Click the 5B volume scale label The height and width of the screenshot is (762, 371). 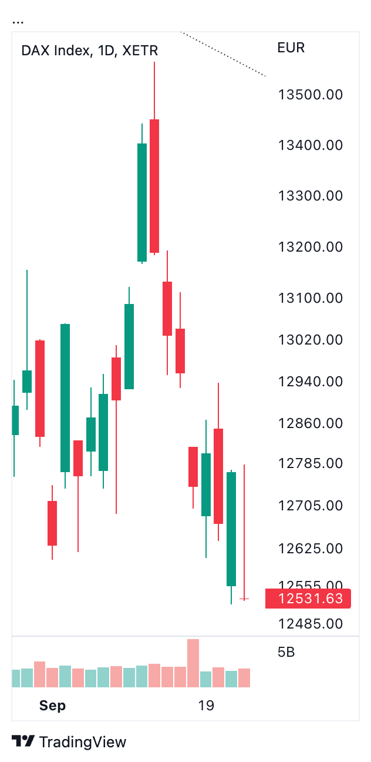pos(286,652)
